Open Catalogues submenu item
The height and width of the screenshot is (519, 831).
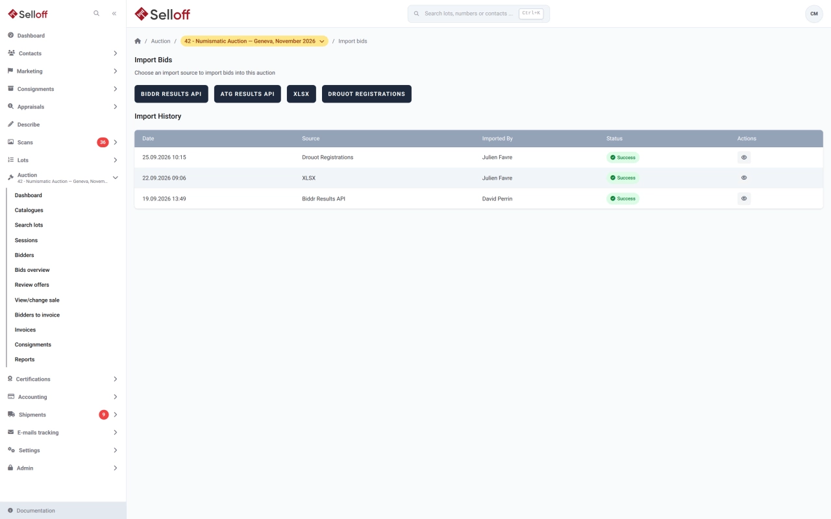(x=29, y=210)
